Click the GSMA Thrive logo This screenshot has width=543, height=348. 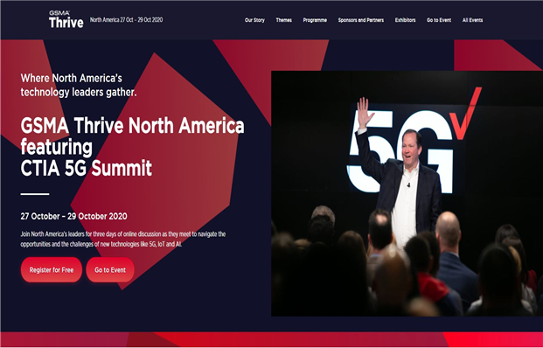(x=66, y=19)
